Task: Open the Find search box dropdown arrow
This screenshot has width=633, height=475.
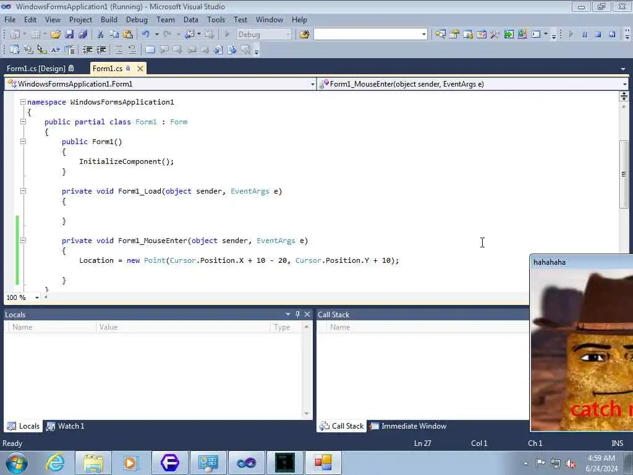Action: click(424, 35)
